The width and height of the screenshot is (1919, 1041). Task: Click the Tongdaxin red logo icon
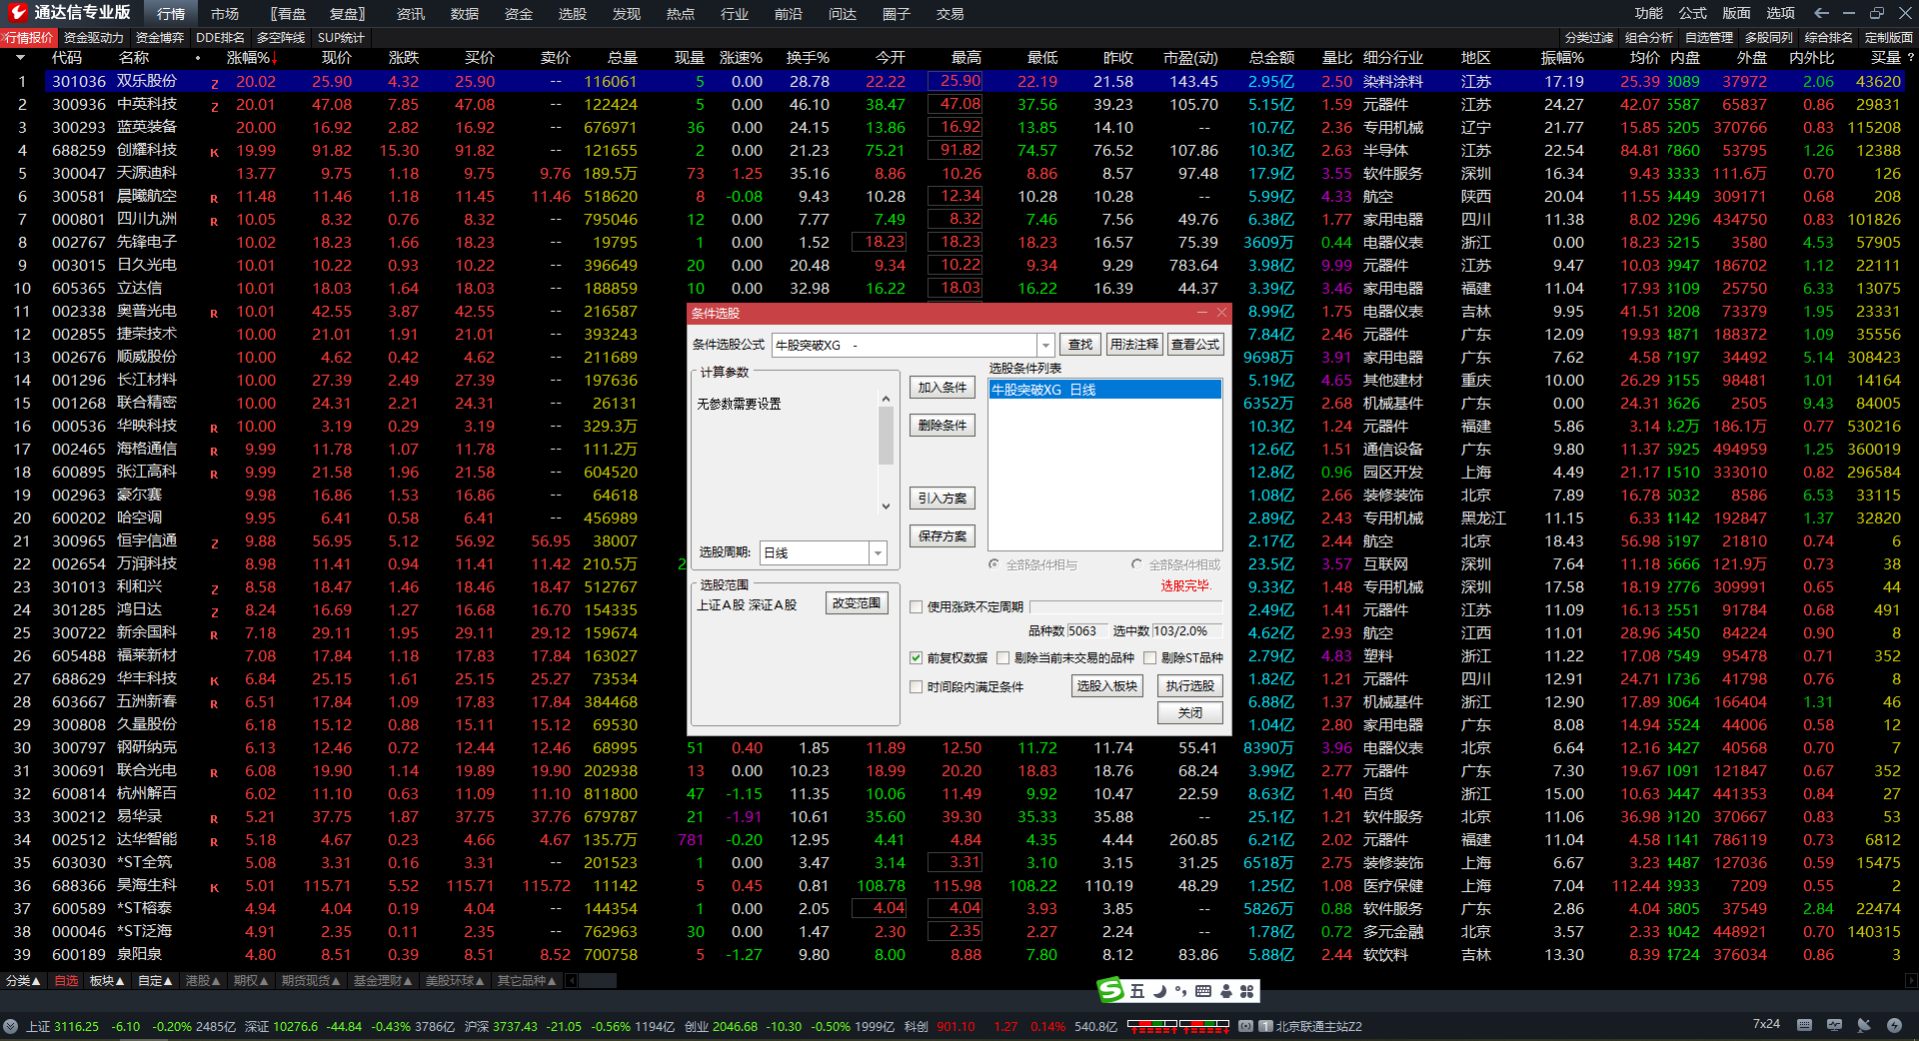(17, 12)
